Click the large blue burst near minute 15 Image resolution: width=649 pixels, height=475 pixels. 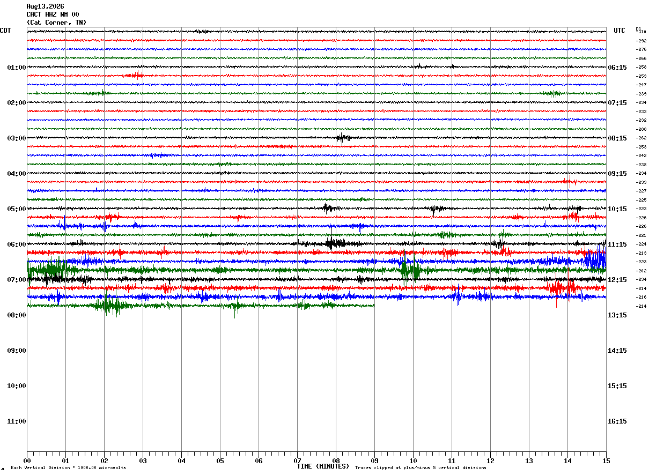tap(594, 259)
